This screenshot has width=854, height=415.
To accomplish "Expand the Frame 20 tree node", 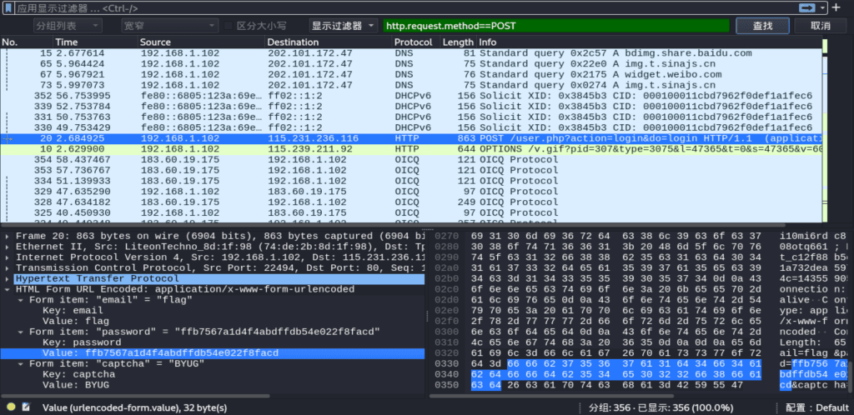I will 8,236.
